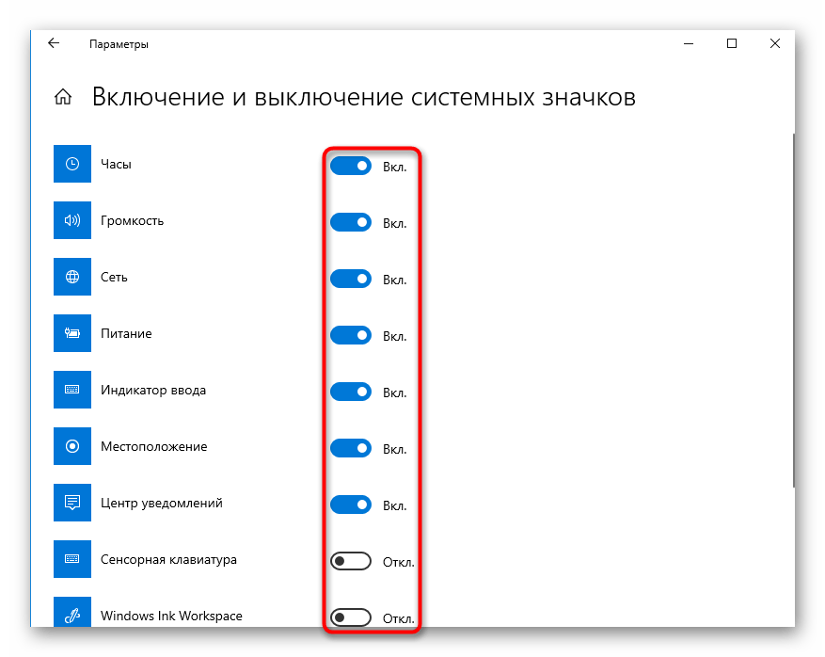This screenshot has width=825, height=657.
Task: Disable the Индикатор ввода switch
Action: [x=351, y=392]
